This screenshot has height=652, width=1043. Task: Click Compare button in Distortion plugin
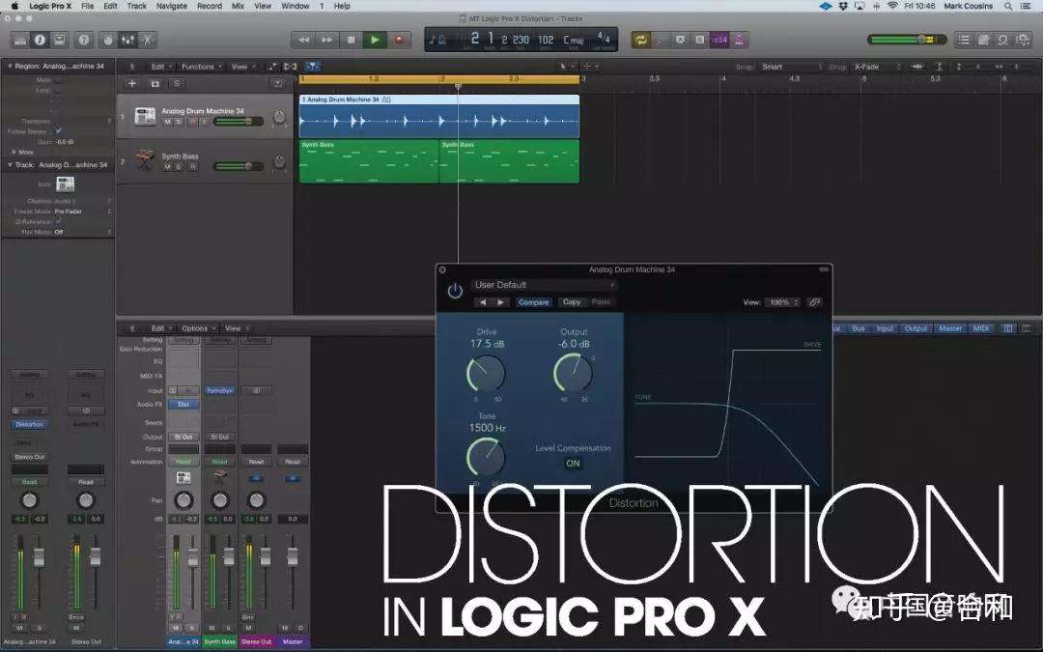point(533,302)
